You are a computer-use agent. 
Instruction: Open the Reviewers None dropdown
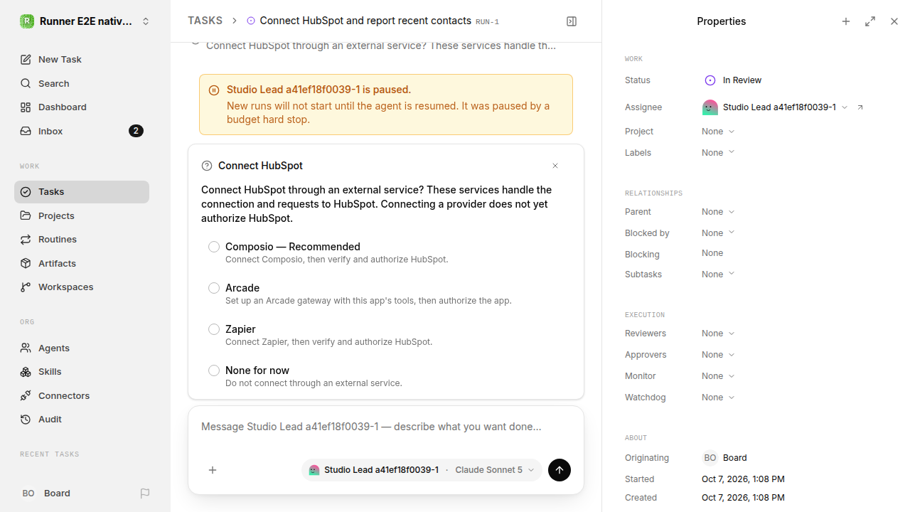pos(718,334)
